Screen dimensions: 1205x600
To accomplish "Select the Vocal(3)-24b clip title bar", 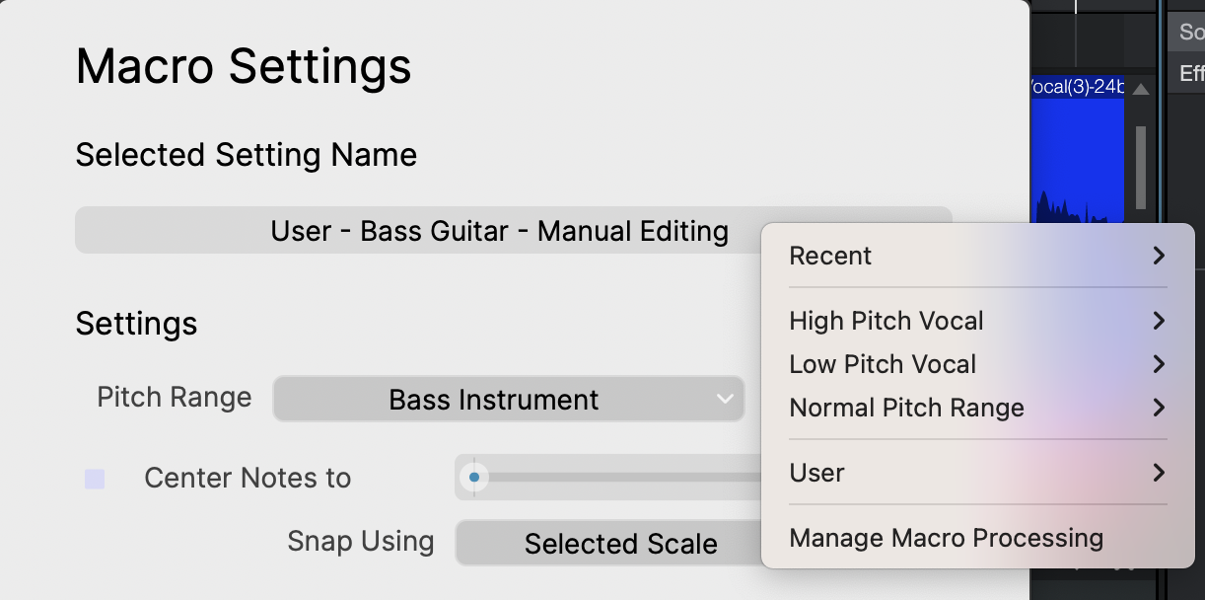I will 1077,87.
